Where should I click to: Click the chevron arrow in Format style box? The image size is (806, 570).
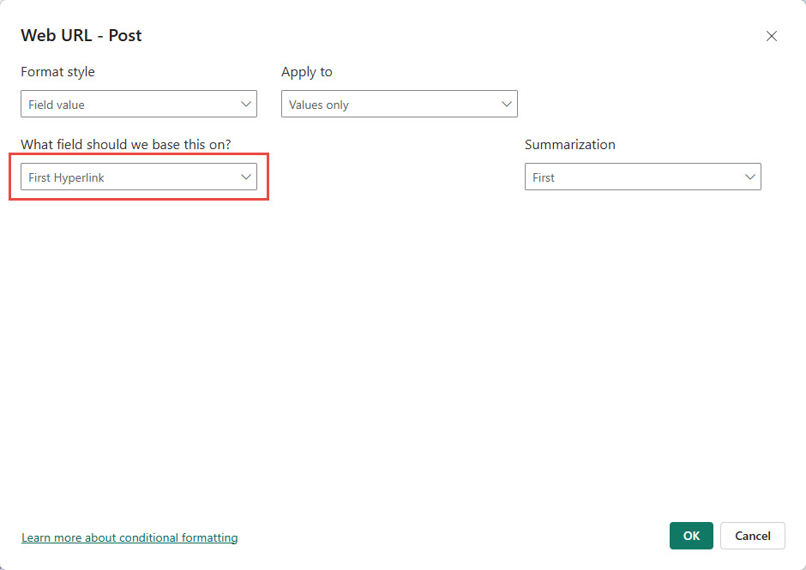[246, 105]
